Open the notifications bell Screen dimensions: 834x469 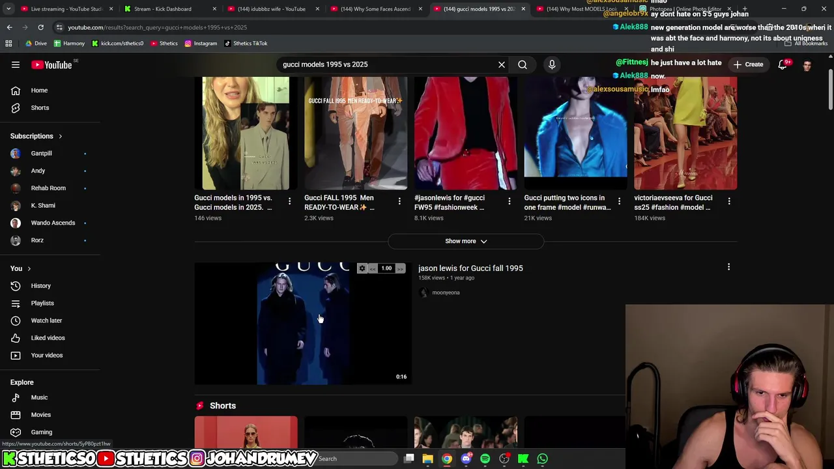(x=783, y=64)
